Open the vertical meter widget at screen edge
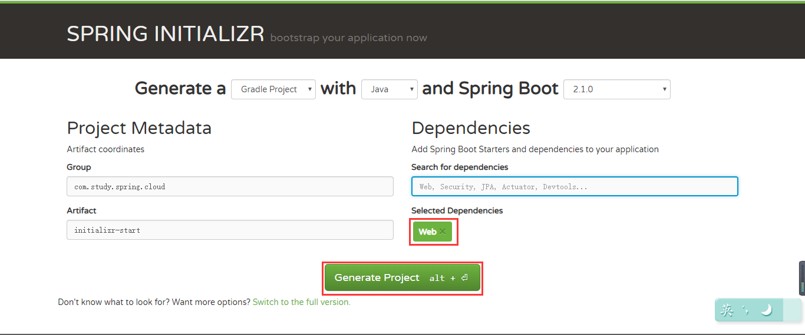Image resolution: width=805 pixels, height=335 pixels. [801, 278]
